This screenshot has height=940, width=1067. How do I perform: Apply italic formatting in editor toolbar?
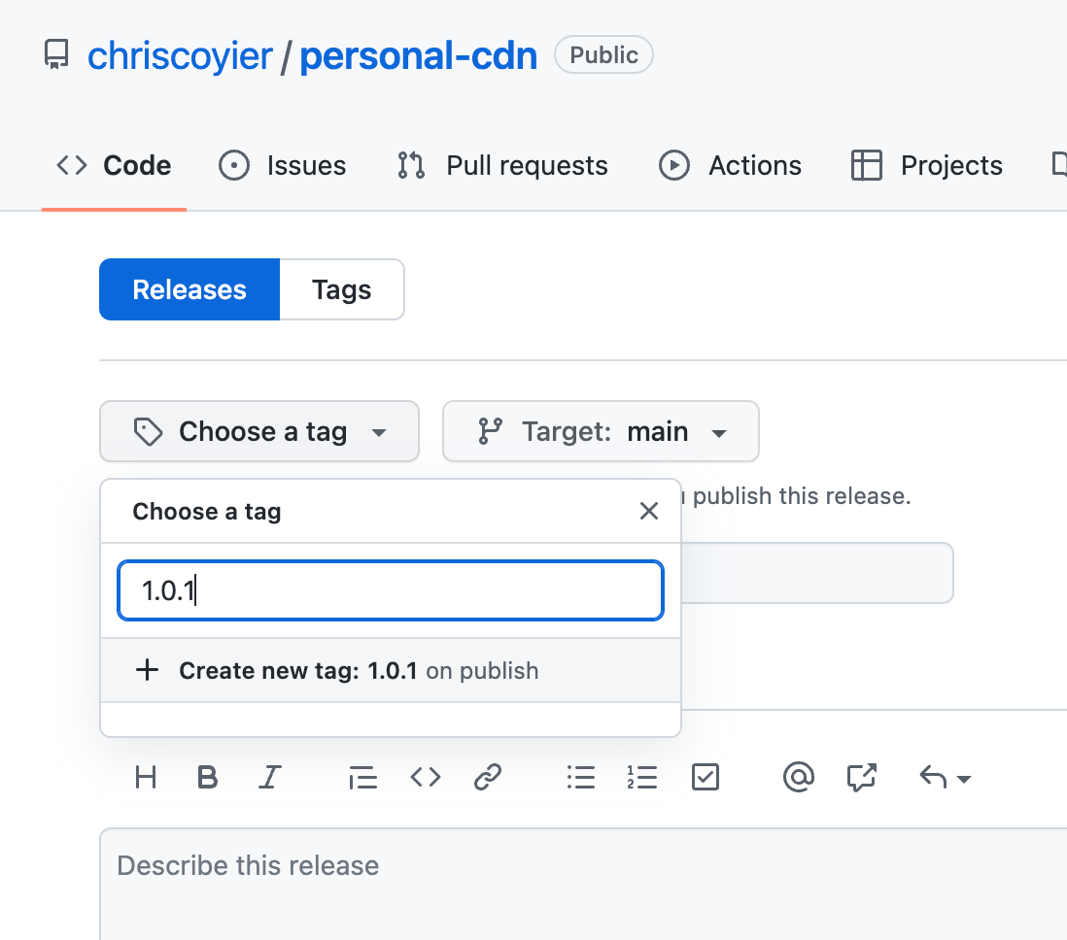[x=269, y=777]
